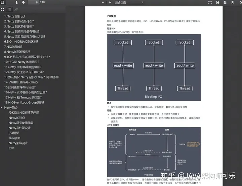Viewport: 242px width, 186px height.
Task: Enter fullscreen presentation mode
Action: [x=210, y=2]
